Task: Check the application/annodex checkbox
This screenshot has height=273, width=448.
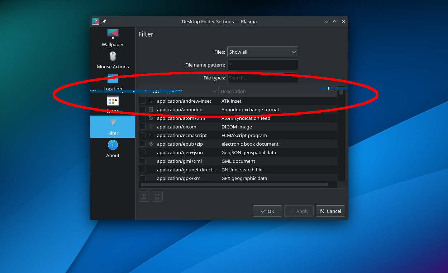Action: [143, 109]
